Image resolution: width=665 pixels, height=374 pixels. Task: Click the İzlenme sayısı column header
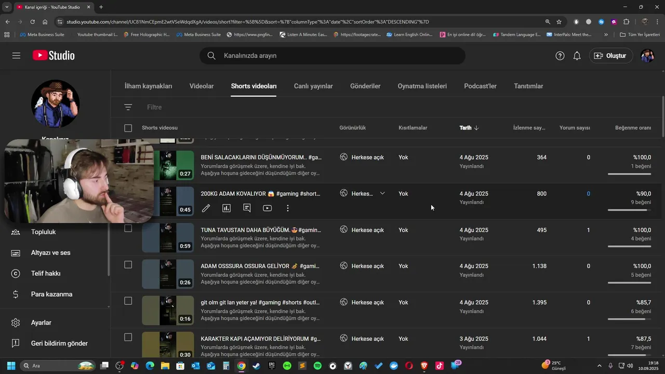tap(529, 128)
